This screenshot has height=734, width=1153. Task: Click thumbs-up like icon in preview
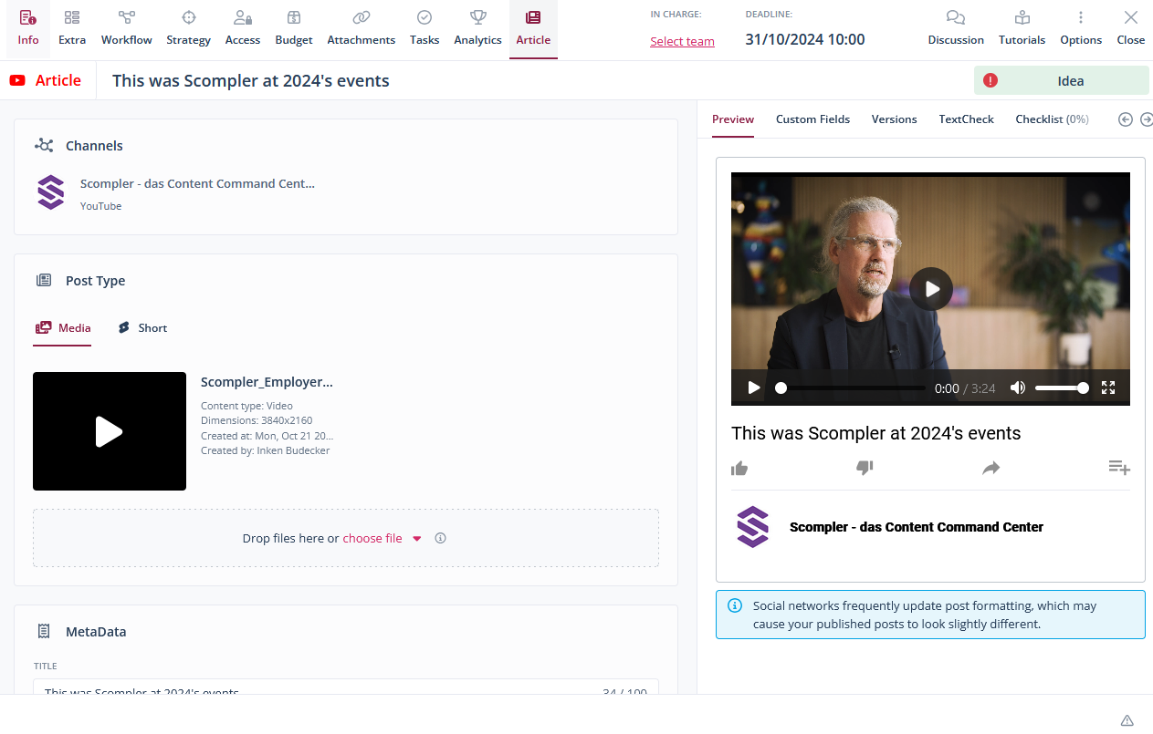tap(739, 469)
